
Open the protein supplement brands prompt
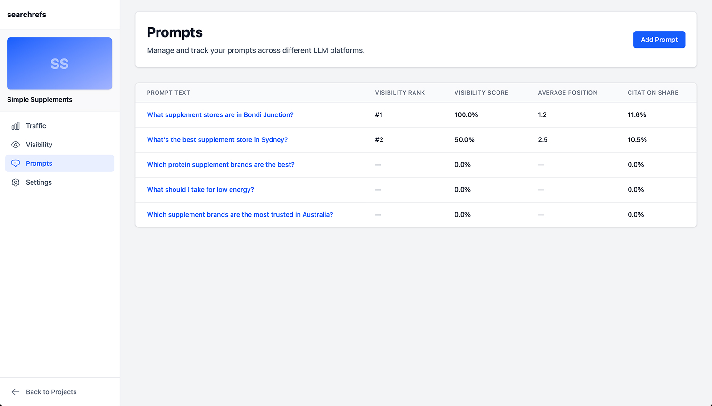point(221,164)
